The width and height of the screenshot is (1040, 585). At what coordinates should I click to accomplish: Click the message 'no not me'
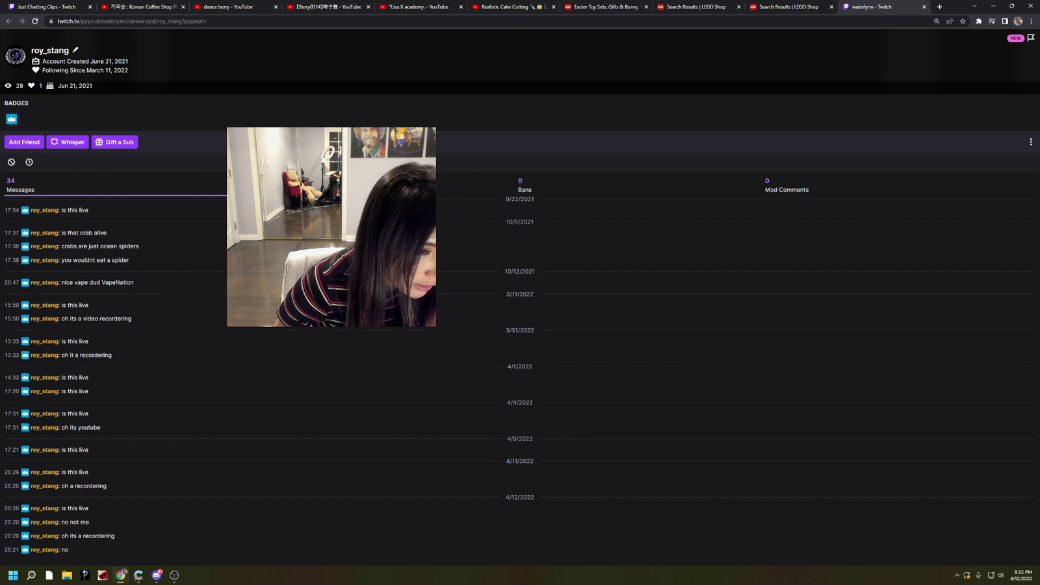pyautogui.click(x=75, y=522)
